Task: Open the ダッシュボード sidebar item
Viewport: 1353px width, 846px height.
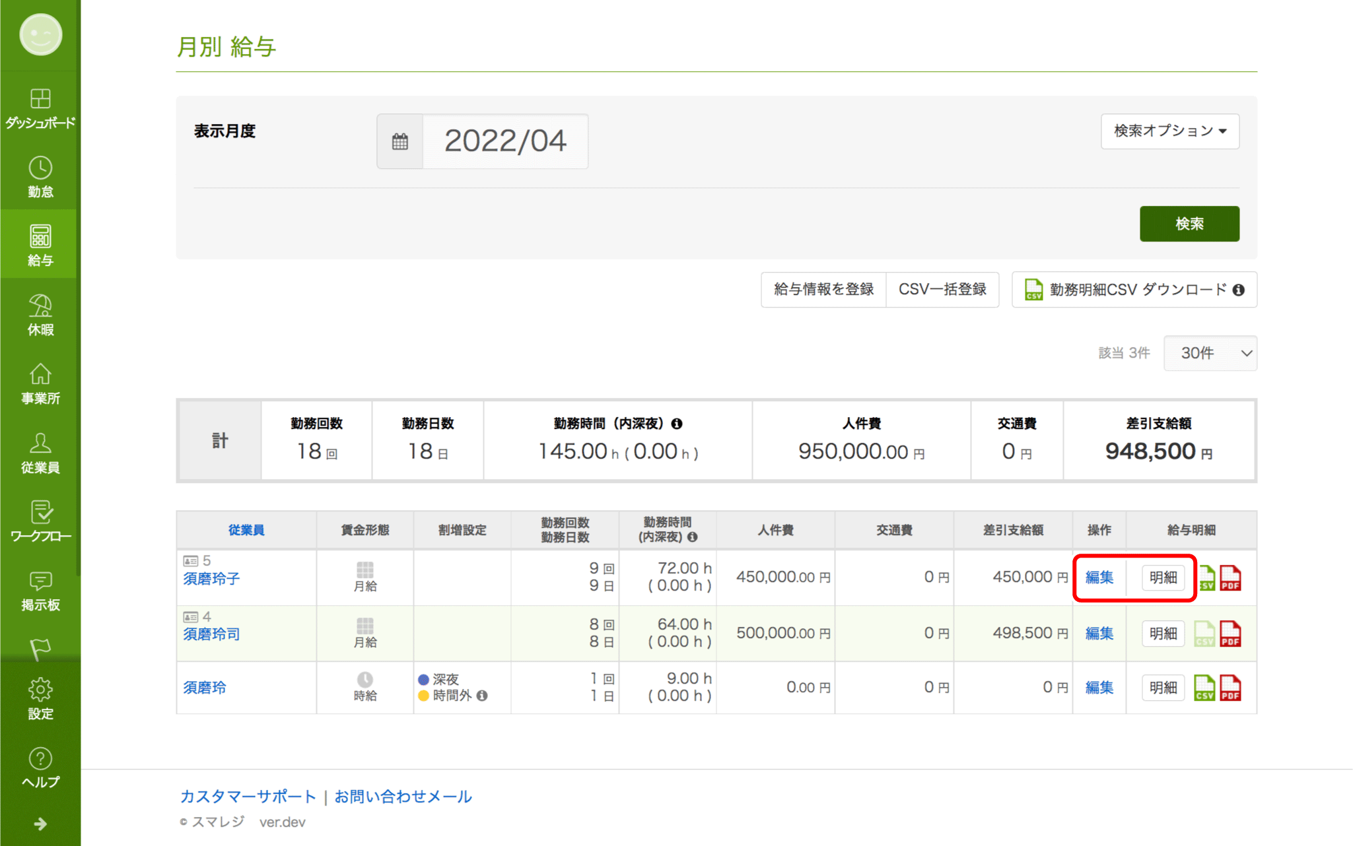Action: pos(40,108)
